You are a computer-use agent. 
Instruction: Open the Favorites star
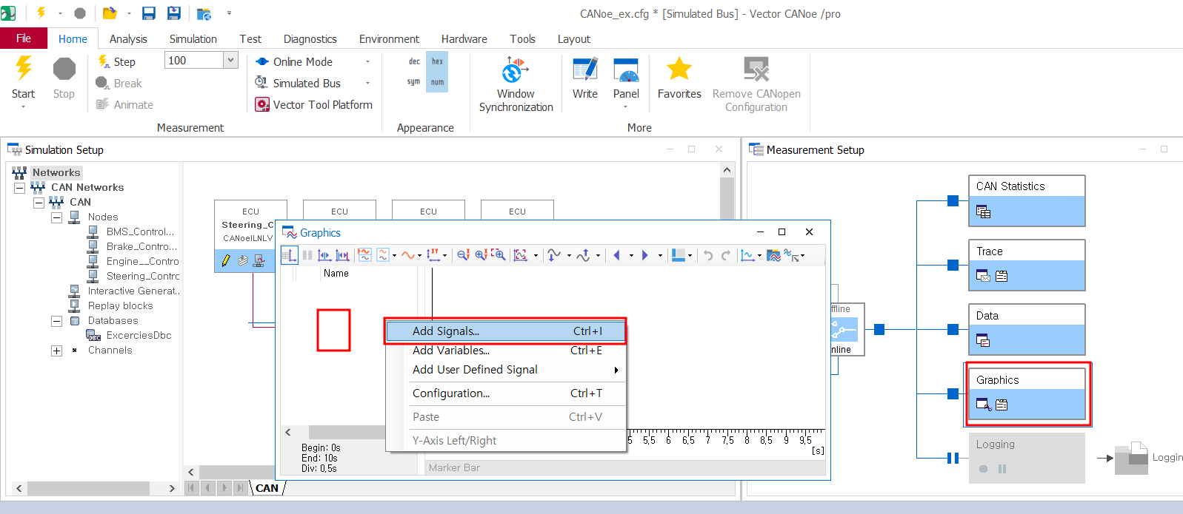[679, 78]
